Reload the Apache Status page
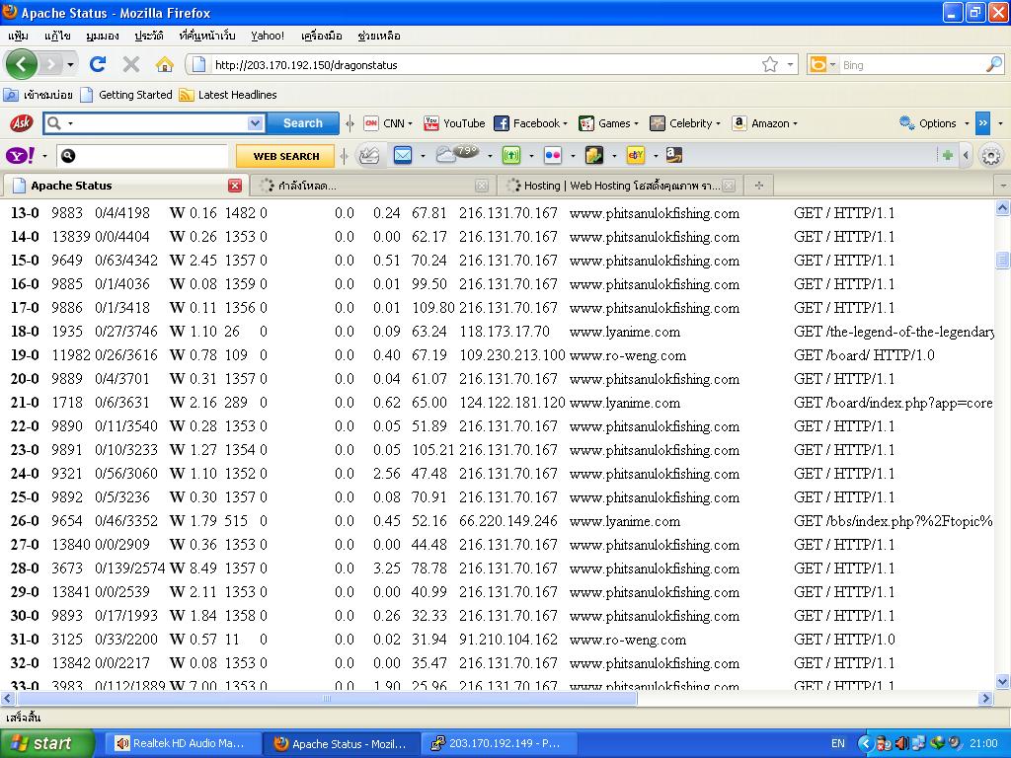 pyautogui.click(x=98, y=64)
